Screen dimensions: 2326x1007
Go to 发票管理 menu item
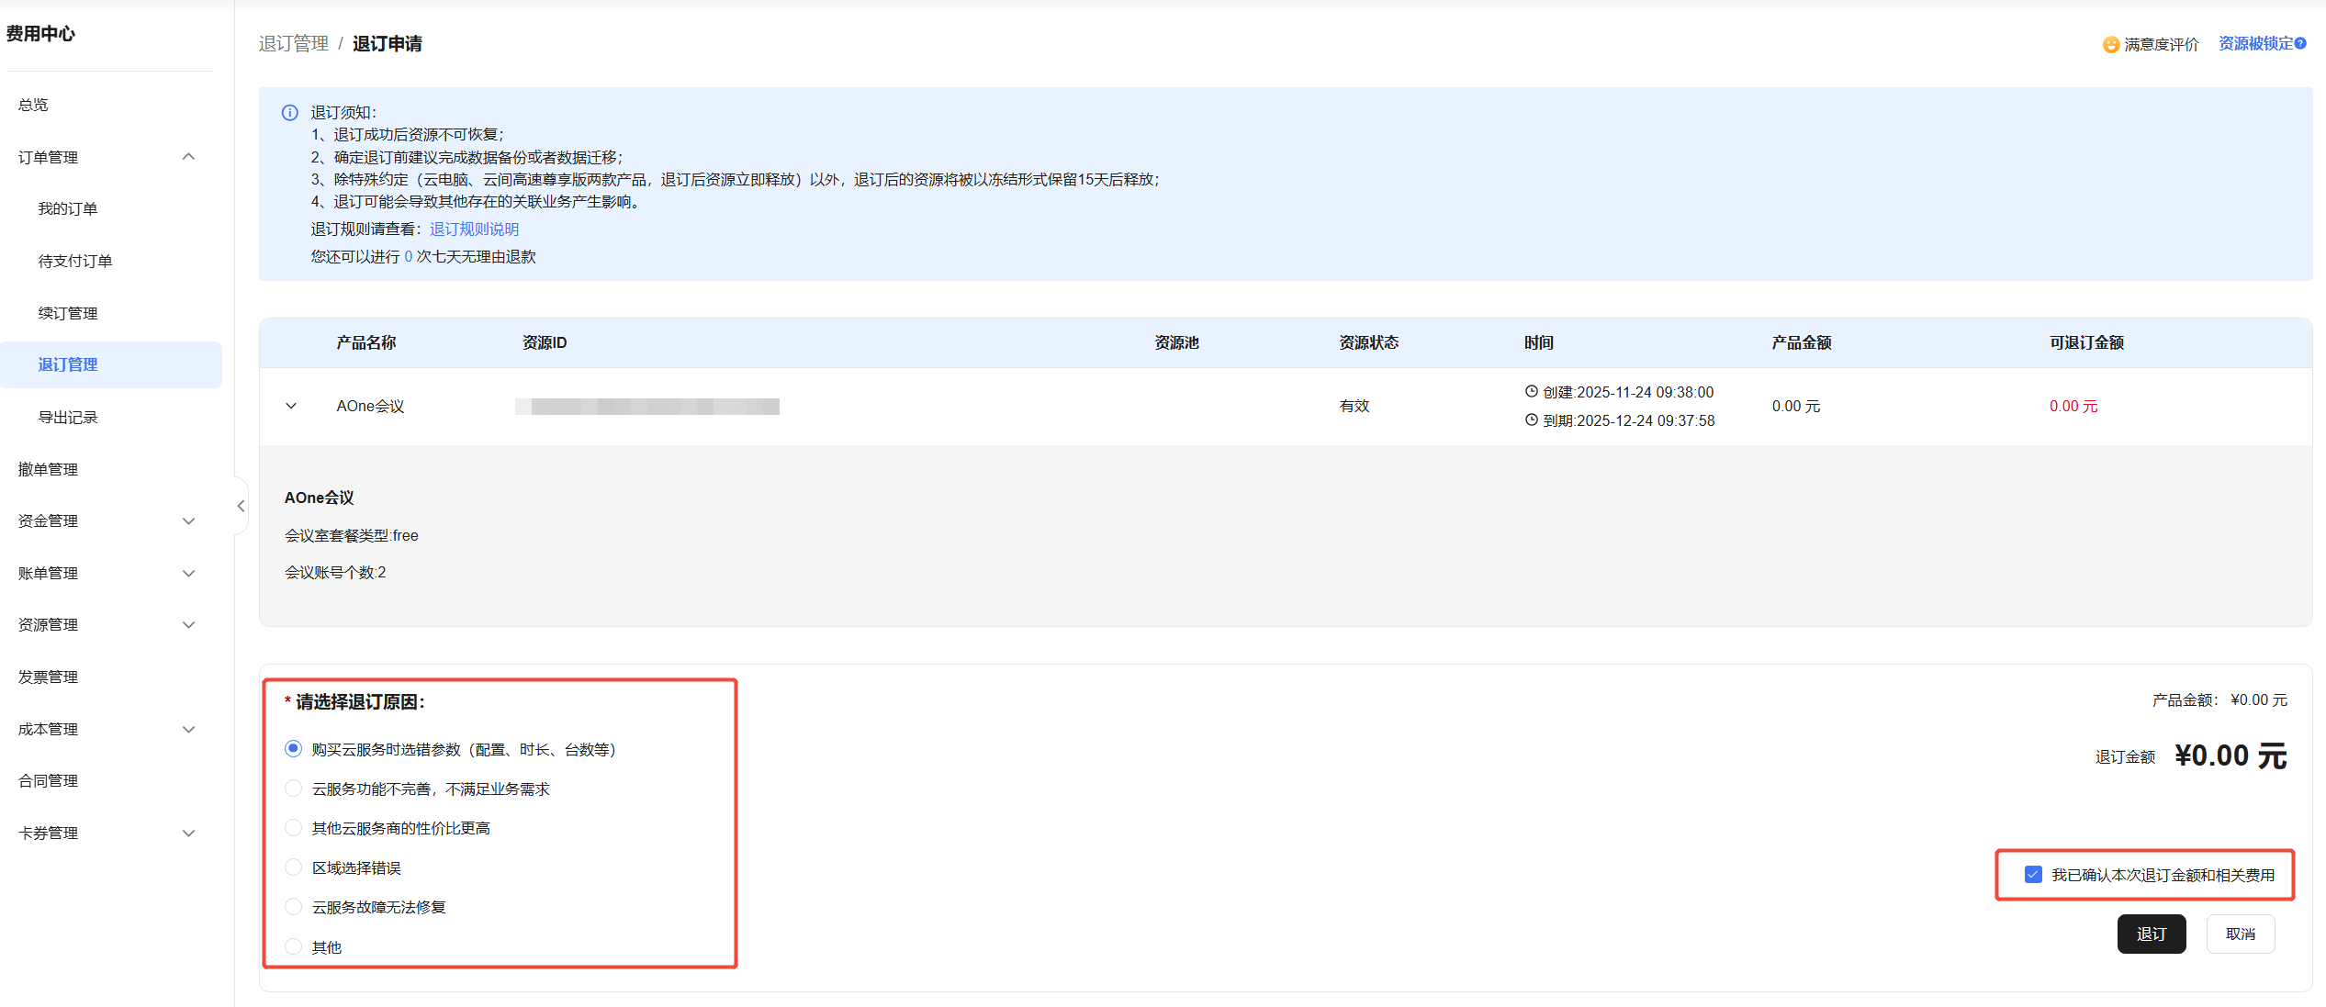click(48, 677)
